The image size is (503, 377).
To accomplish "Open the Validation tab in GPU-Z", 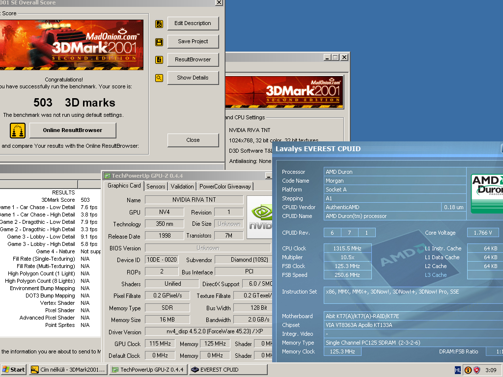I will pyautogui.click(x=182, y=187).
